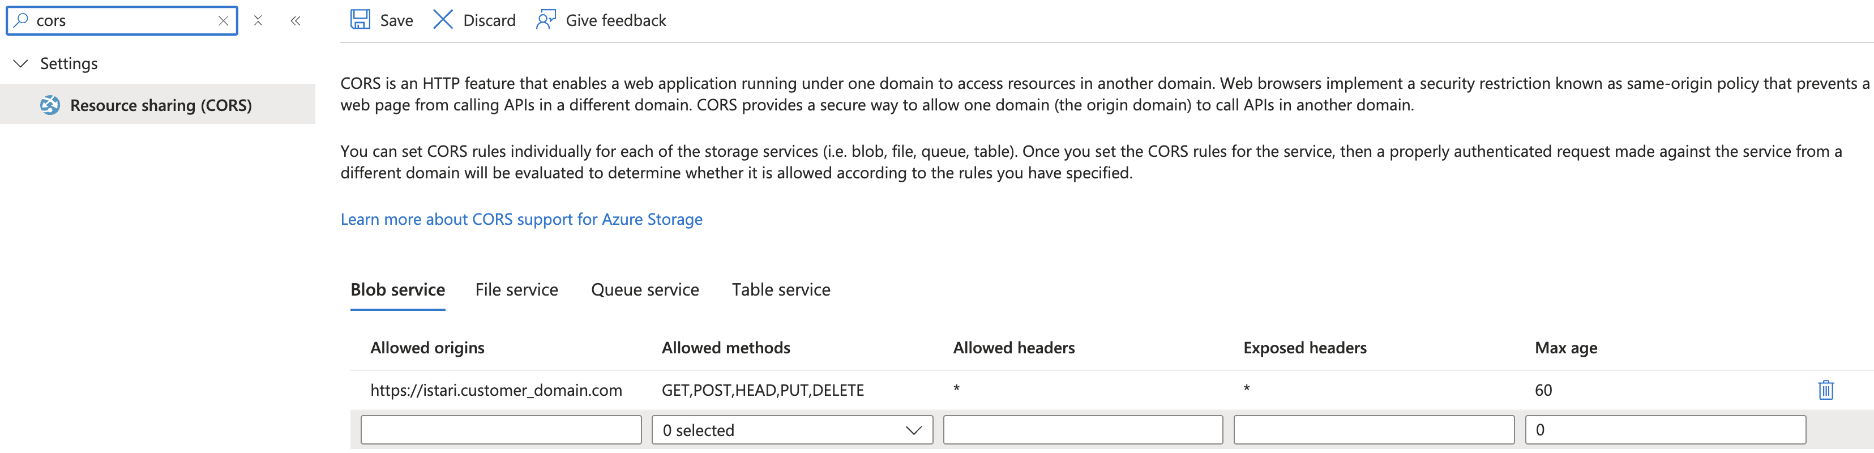Open the Allowed methods dropdown
The width and height of the screenshot is (1874, 453).
coord(791,430)
